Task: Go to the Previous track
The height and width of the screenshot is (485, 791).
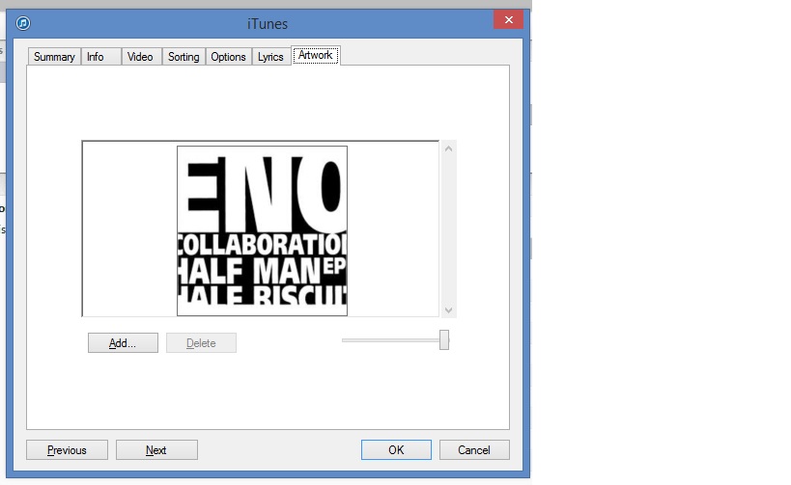Action: point(67,449)
